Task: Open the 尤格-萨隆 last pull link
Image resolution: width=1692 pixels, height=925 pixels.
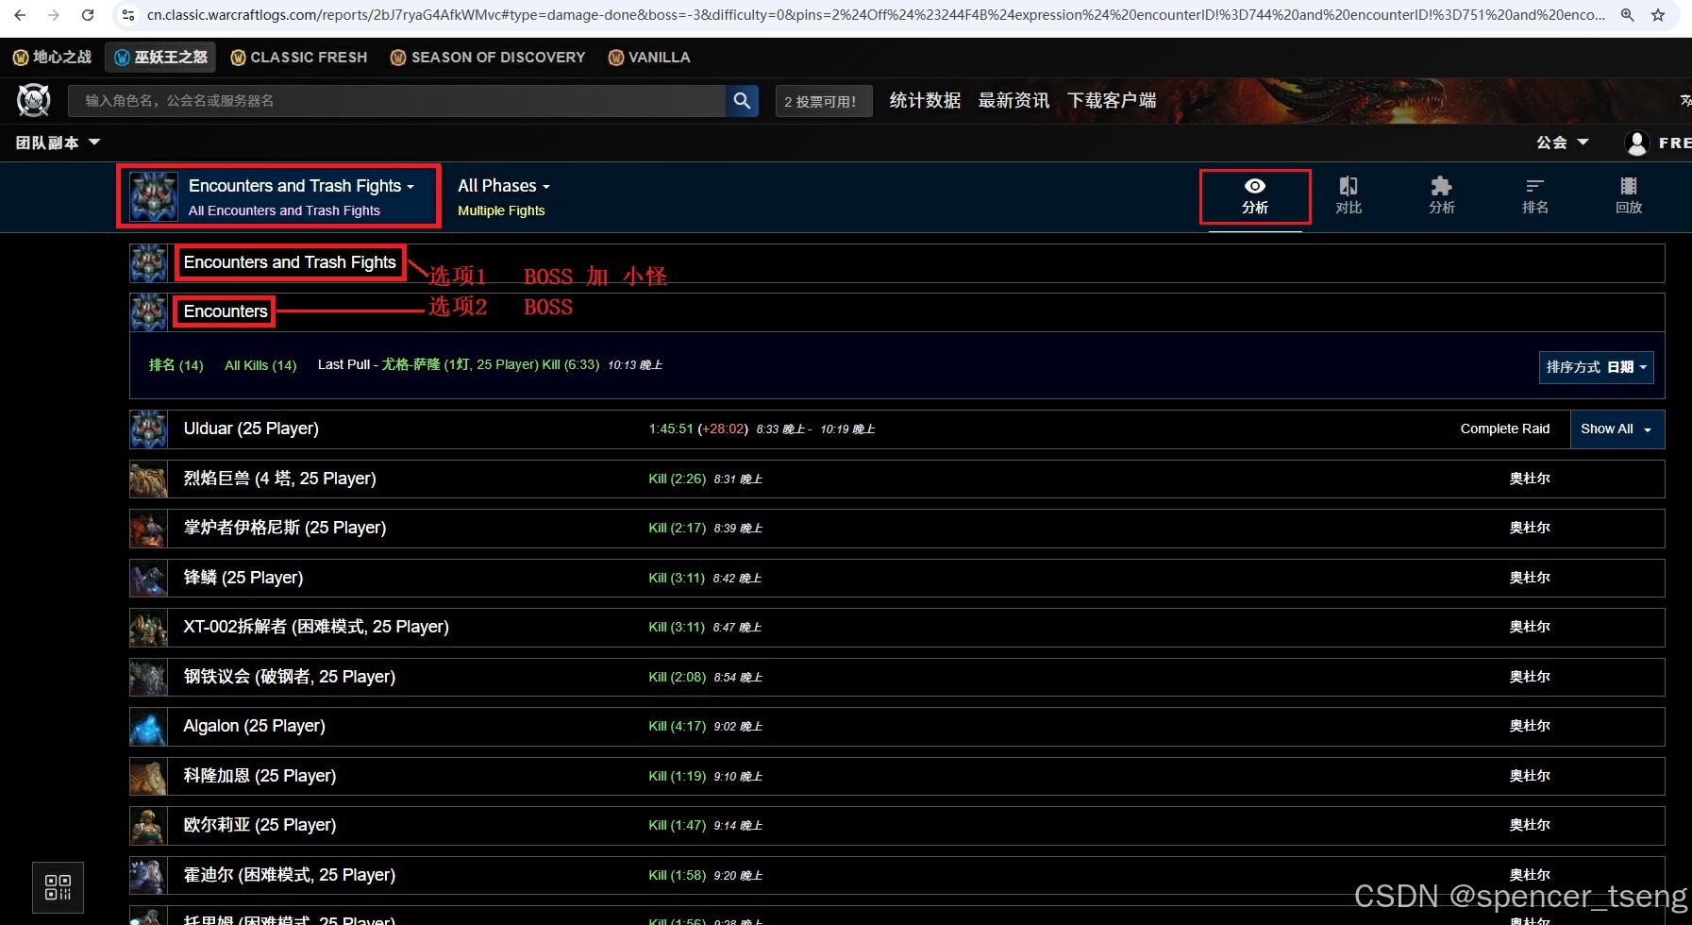Action: point(490,364)
